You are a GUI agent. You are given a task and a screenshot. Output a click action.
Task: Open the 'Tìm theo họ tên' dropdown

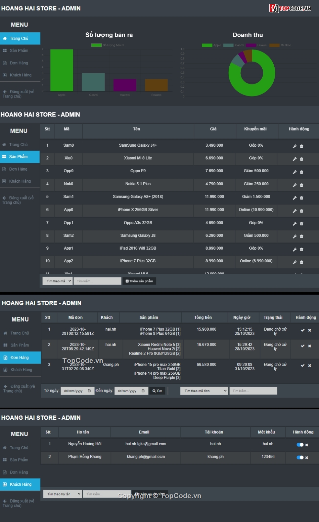(x=62, y=494)
